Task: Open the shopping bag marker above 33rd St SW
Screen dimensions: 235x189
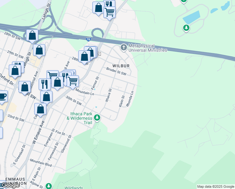Action: point(41,109)
